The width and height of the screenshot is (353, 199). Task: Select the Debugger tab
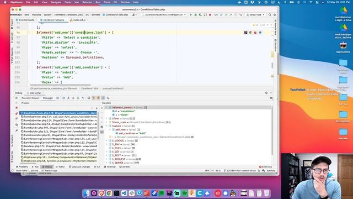(x=48, y=98)
